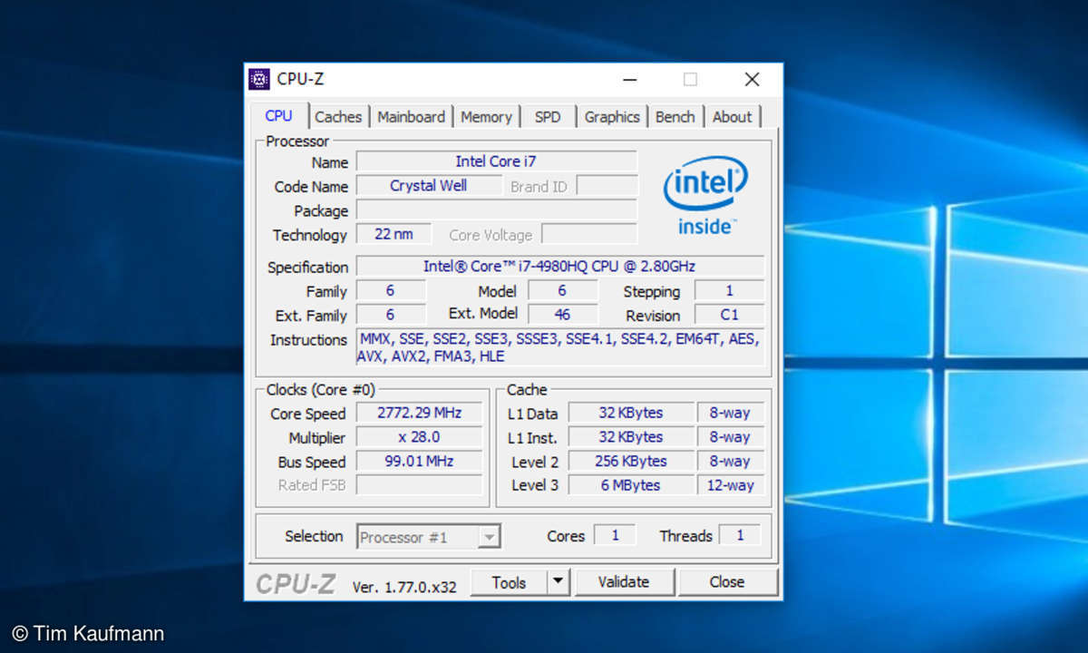Click the version text Ver. 1.77.0.x32
This screenshot has height=653, width=1088.
pos(404,587)
